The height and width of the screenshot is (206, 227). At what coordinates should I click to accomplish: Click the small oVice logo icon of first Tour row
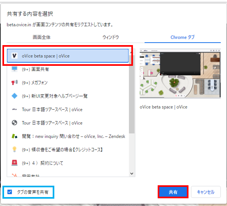(14, 109)
